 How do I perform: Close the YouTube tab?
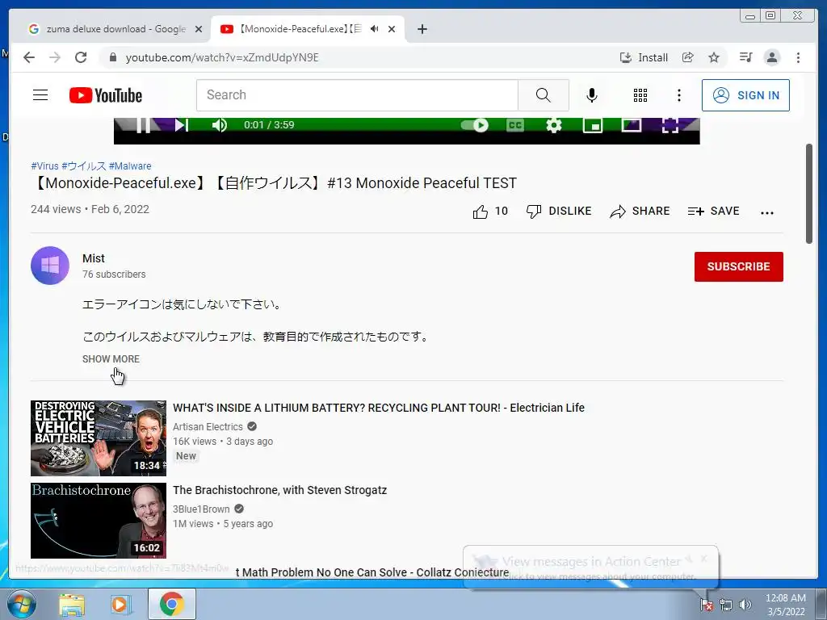tap(392, 29)
